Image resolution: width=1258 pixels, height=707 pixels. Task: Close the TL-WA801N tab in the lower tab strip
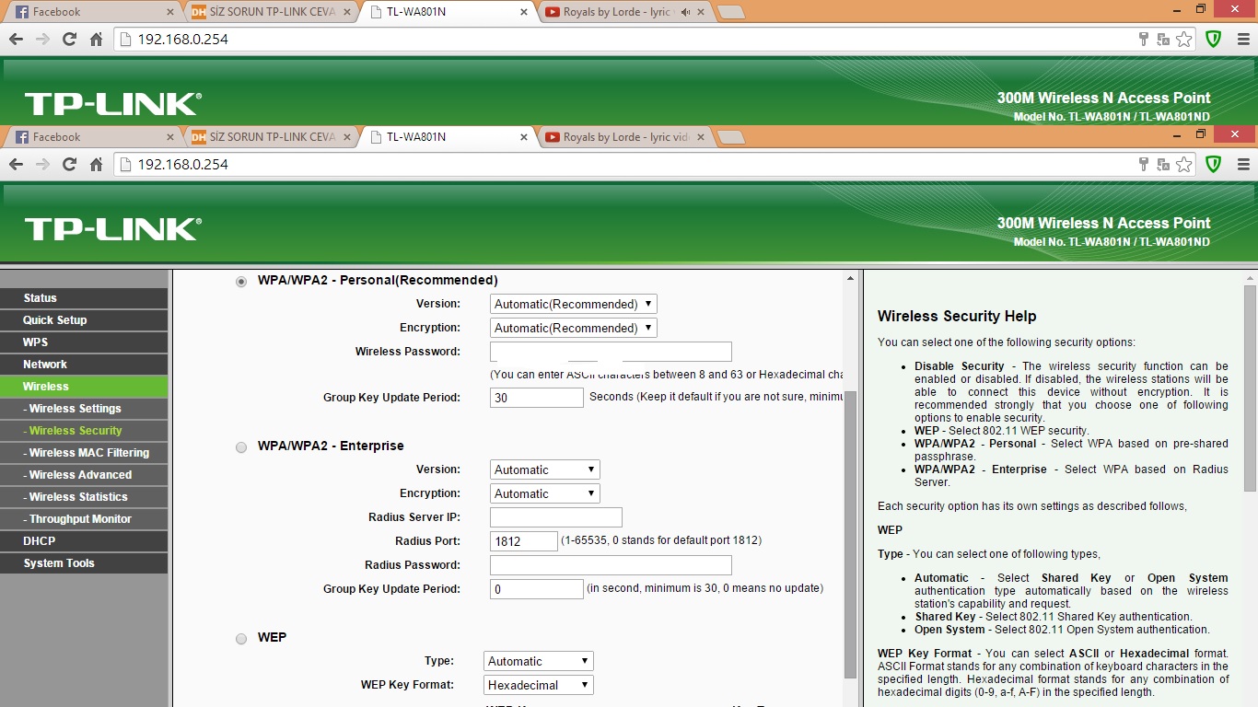click(524, 137)
